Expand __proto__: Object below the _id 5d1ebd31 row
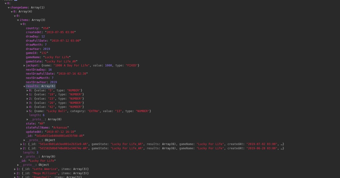Viewport: 340px width, 178px height. point(24,140)
